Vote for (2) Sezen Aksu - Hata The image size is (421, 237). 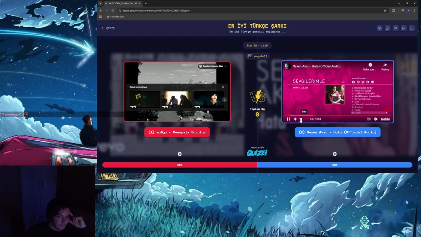(x=337, y=132)
